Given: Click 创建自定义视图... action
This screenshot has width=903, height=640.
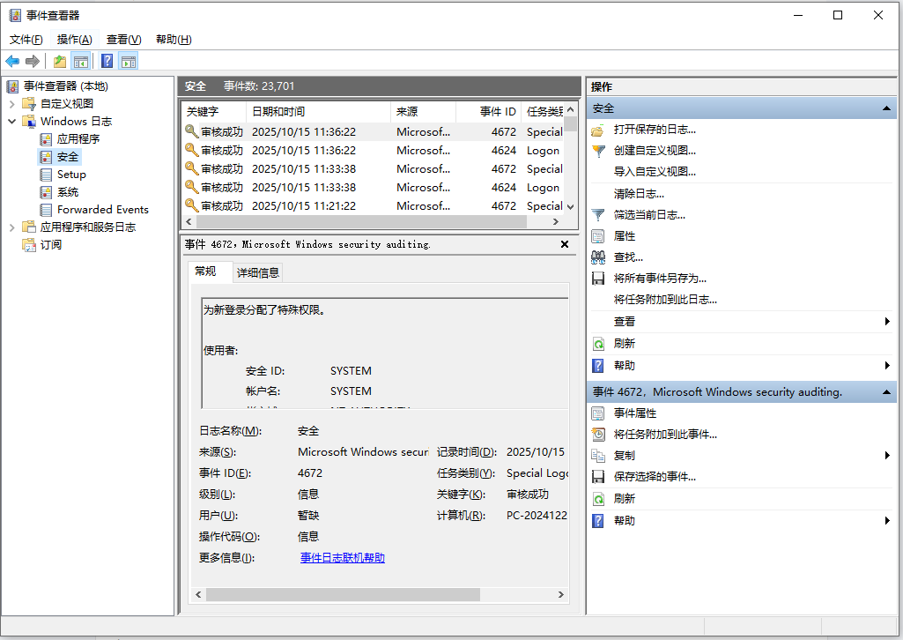Looking at the screenshot, I should click(655, 151).
